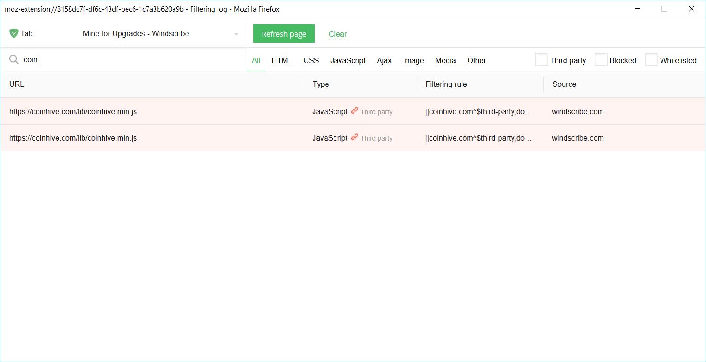Click the URL column header
Image resolution: width=706 pixels, height=362 pixels.
pos(17,84)
